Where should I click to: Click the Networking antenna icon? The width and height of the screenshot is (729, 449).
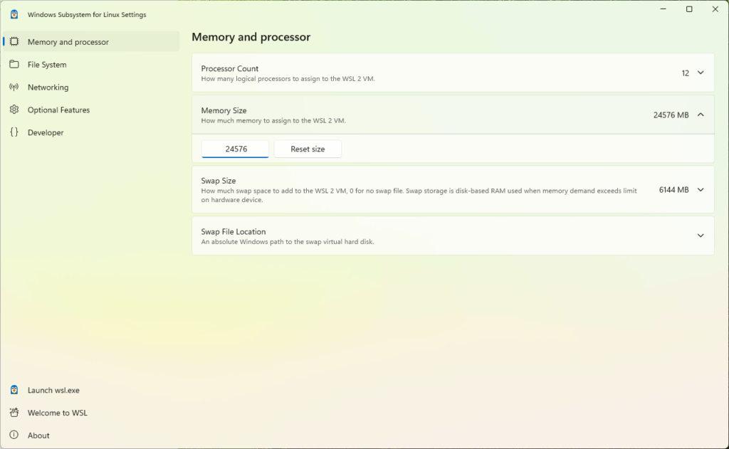click(14, 87)
